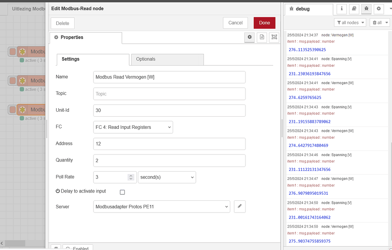This screenshot has height=250, width=392.
Task: Toggle the Enabled node button
Action: [x=78, y=247]
